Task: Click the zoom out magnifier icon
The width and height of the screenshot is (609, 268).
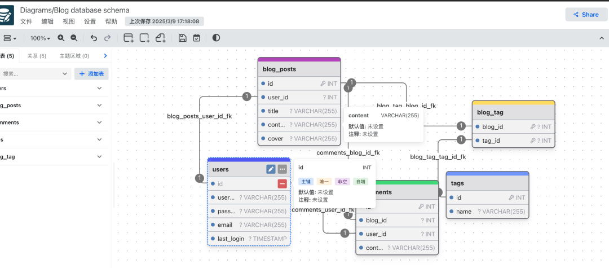Action: [74, 38]
